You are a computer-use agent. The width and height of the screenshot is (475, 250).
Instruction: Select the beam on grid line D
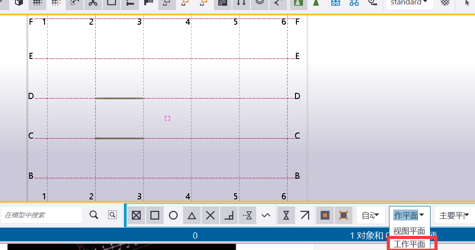[119, 98]
